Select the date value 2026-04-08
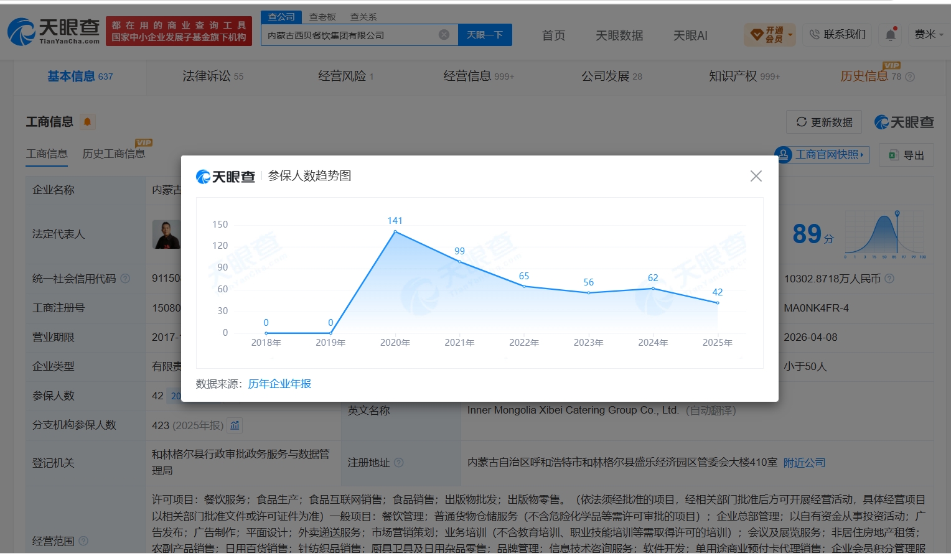 (x=810, y=337)
